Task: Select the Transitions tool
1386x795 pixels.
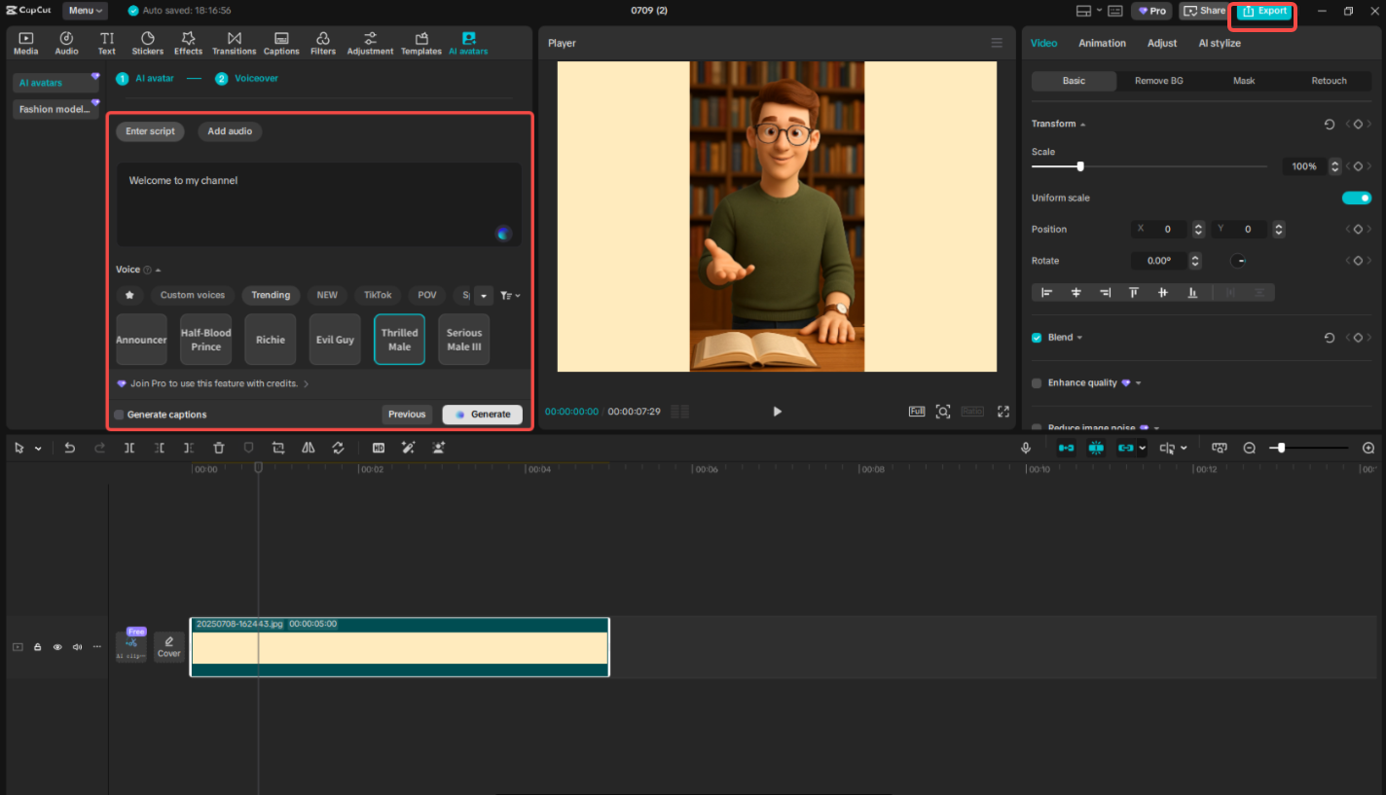Action: (234, 42)
